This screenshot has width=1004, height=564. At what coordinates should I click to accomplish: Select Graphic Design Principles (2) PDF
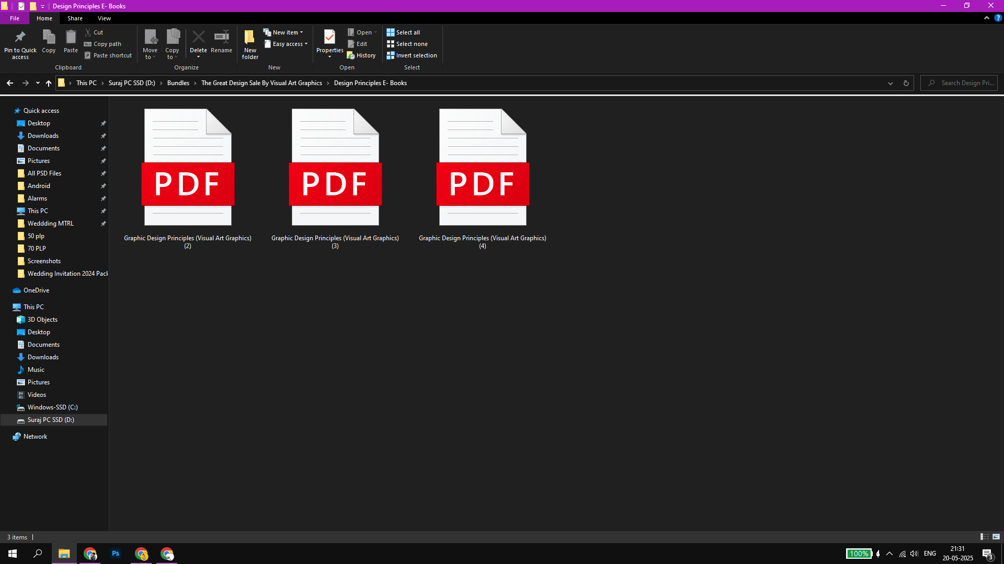(x=188, y=179)
